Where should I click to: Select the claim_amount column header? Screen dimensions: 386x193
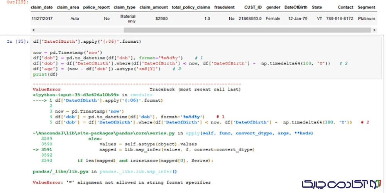(x=153, y=7)
